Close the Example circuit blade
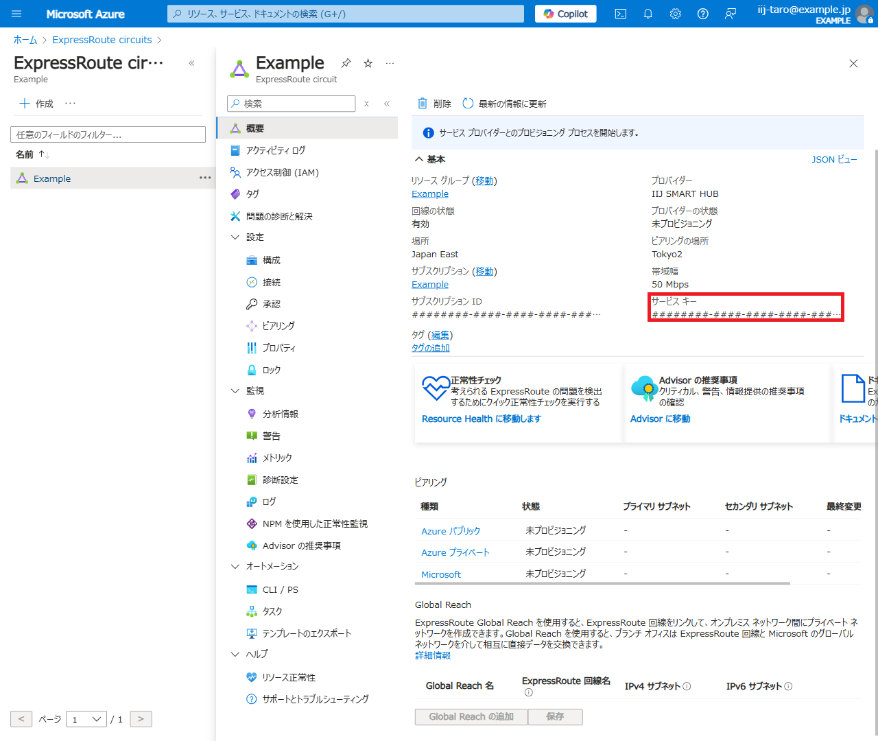The height and width of the screenshot is (741, 878). (x=853, y=64)
